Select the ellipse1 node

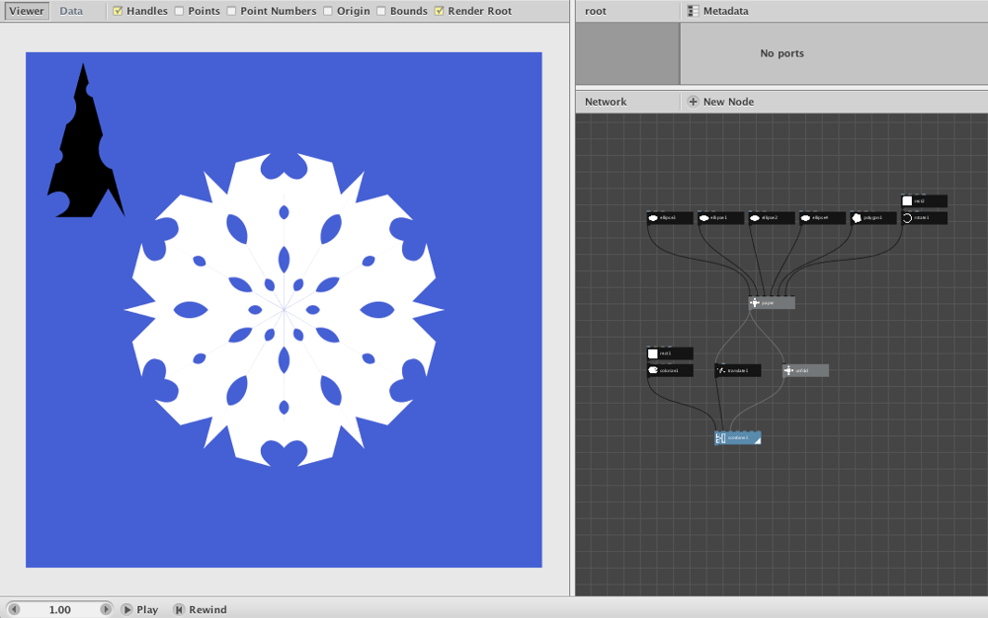(x=721, y=218)
